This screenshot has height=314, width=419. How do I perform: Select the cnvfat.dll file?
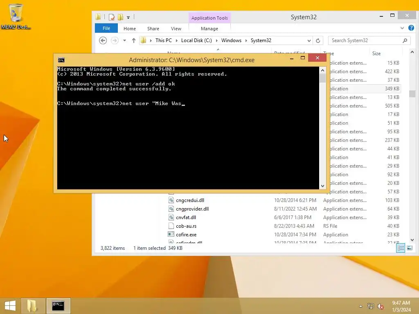click(x=186, y=218)
